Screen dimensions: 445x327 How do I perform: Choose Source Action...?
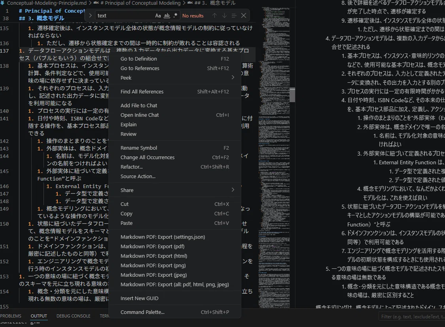click(x=175, y=177)
